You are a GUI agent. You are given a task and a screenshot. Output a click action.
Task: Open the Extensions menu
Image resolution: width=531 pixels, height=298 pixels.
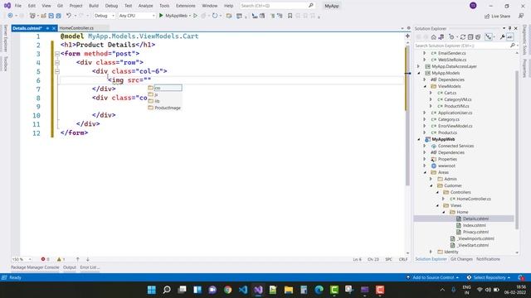click(x=186, y=6)
